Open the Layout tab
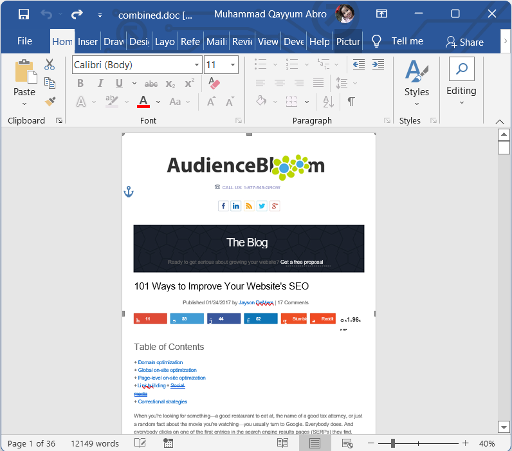Image resolution: width=512 pixels, height=451 pixels. click(165, 42)
